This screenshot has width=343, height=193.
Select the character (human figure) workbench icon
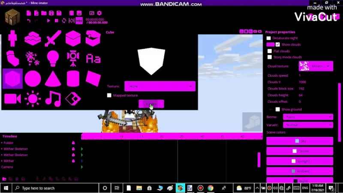(x=12, y=39)
